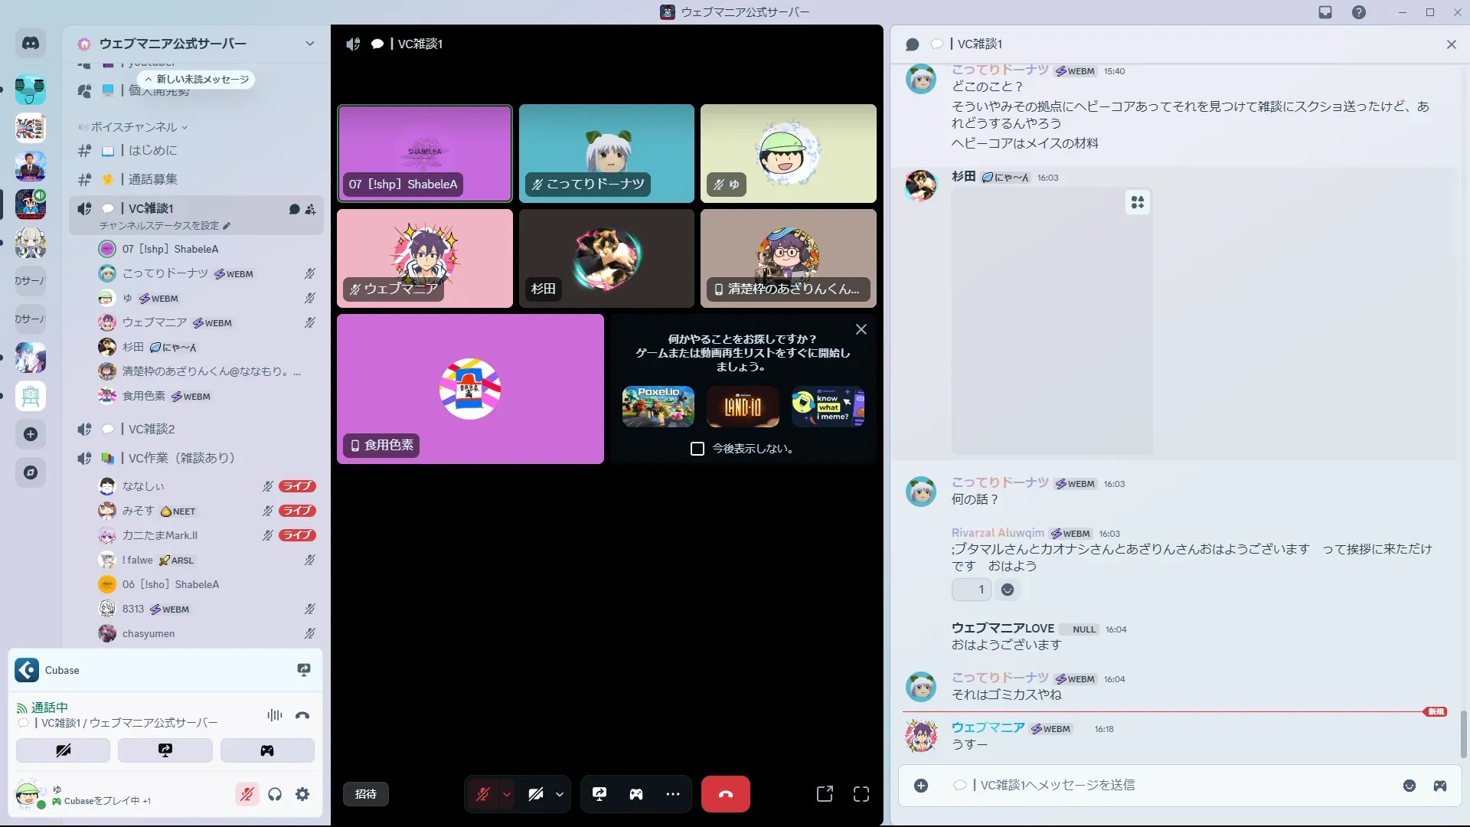Click the VC雑談1 message input field
1470x827 pixels.
pyautogui.click(x=1148, y=785)
